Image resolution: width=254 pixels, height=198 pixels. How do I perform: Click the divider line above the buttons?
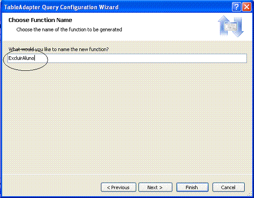[127, 175]
